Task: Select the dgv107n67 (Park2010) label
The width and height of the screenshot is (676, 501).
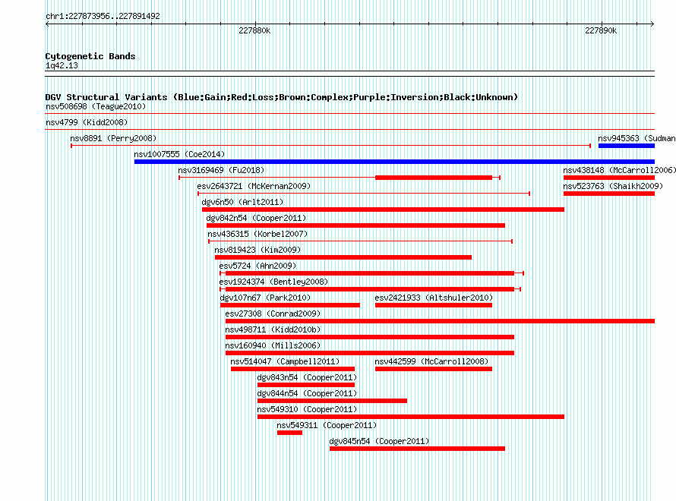Action: (x=265, y=298)
